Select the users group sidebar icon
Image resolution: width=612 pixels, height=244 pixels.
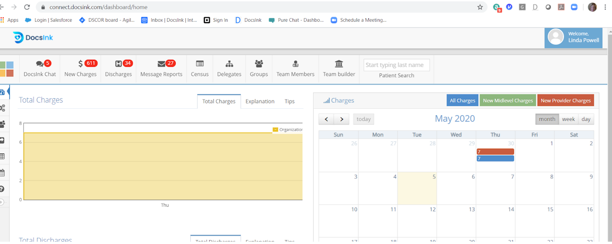point(2,124)
